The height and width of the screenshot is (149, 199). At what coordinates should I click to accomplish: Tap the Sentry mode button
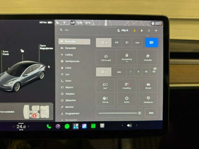(127, 99)
